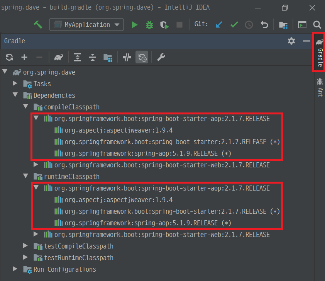Select the org.spring.dave project row
Screen dimensions: 325x281
pos(49,72)
